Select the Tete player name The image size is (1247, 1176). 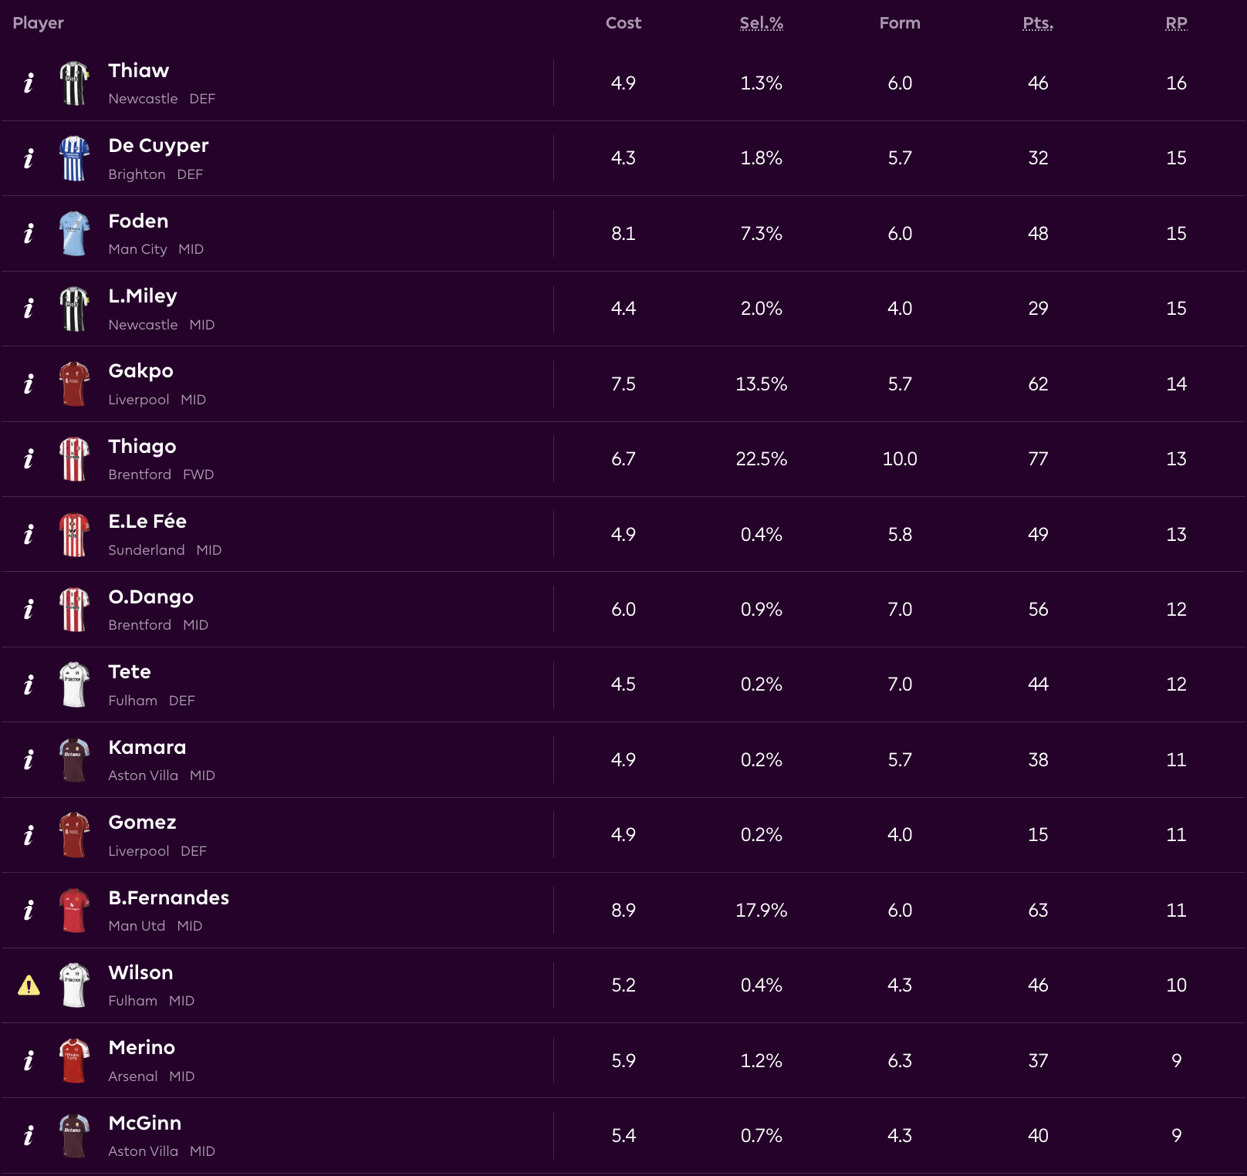click(x=130, y=672)
